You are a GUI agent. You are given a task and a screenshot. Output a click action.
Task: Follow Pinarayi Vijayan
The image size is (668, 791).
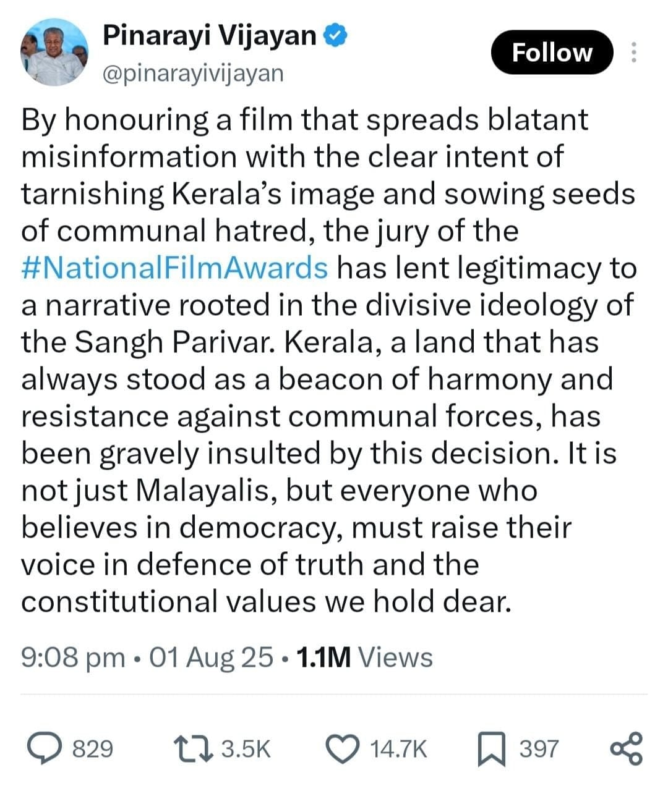[x=552, y=53]
